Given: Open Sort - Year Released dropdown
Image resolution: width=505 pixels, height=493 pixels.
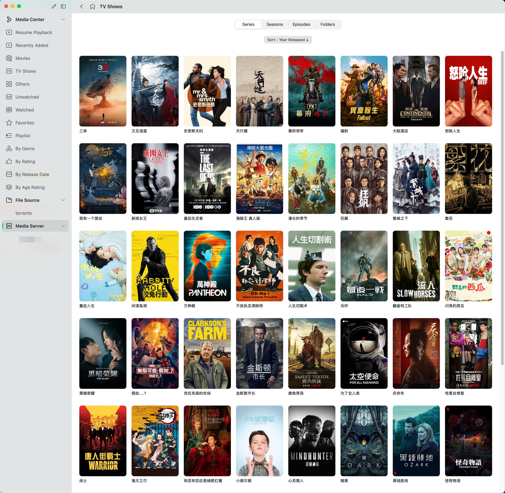Looking at the screenshot, I should pyautogui.click(x=288, y=40).
